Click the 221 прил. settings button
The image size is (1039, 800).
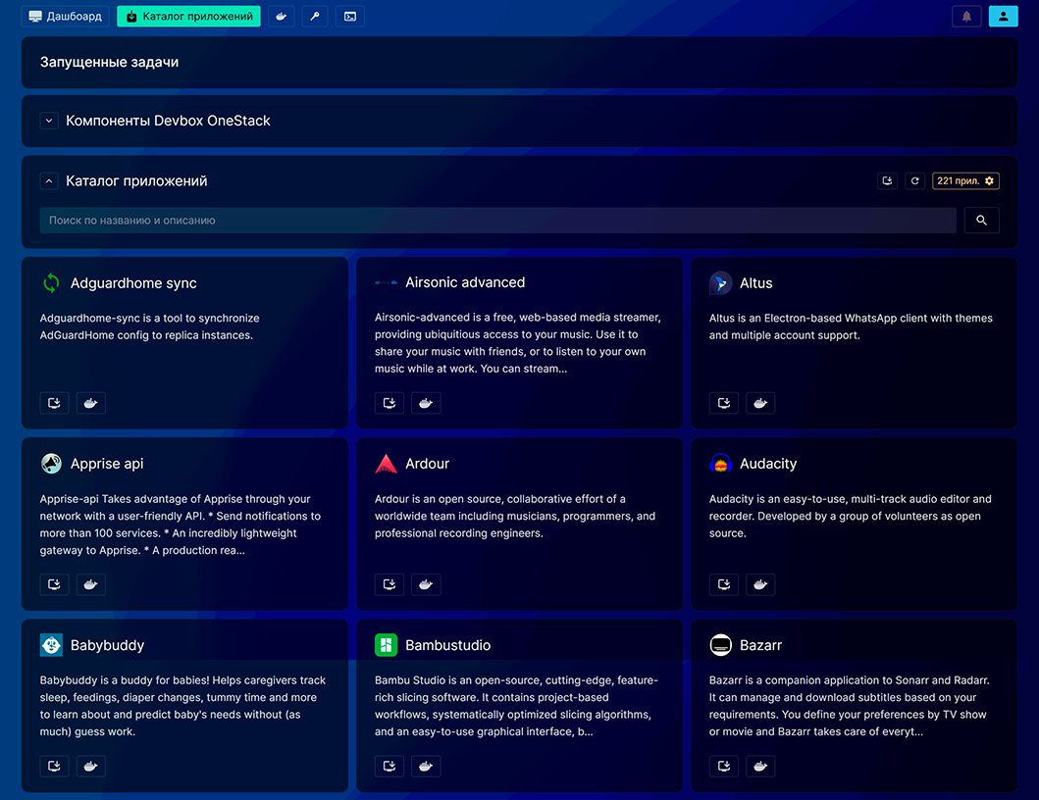tap(965, 181)
